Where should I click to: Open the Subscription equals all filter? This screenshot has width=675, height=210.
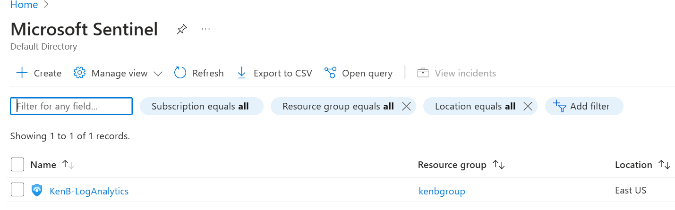202,106
